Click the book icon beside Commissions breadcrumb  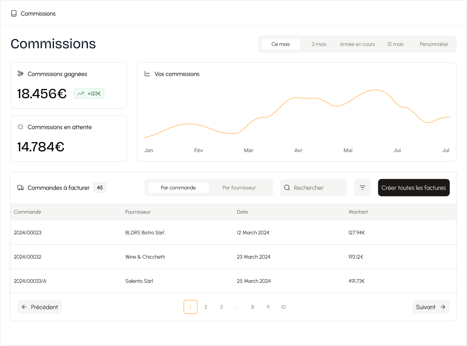[x=14, y=14]
